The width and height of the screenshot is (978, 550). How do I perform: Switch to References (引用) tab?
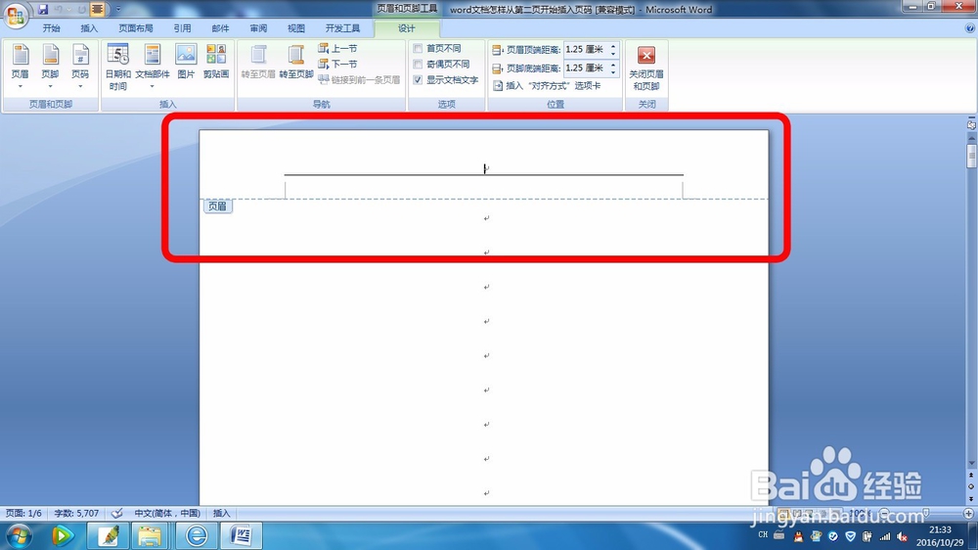click(182, 28)
